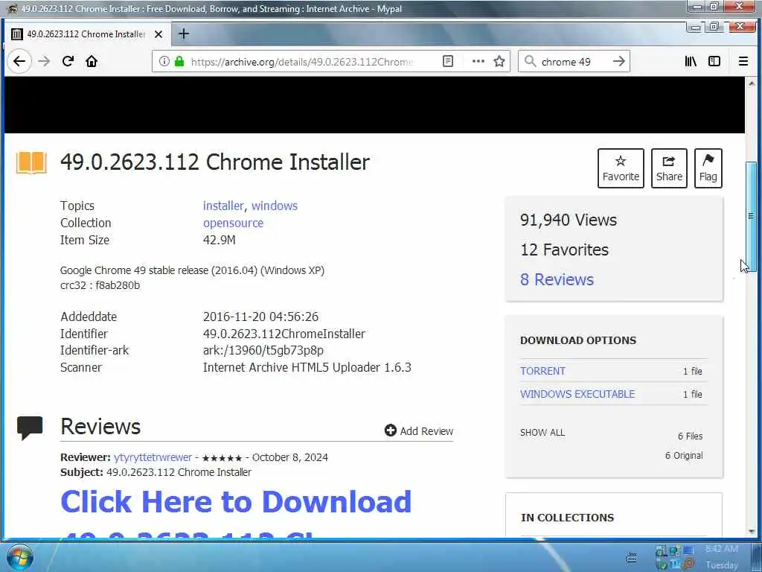This screenshot has width=762, height=572.
Task: Click the search magnifier icon
Action: tap(531, 61)
